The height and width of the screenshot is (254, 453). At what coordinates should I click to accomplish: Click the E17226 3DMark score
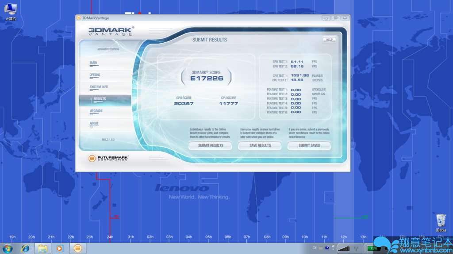pos(207,78)
